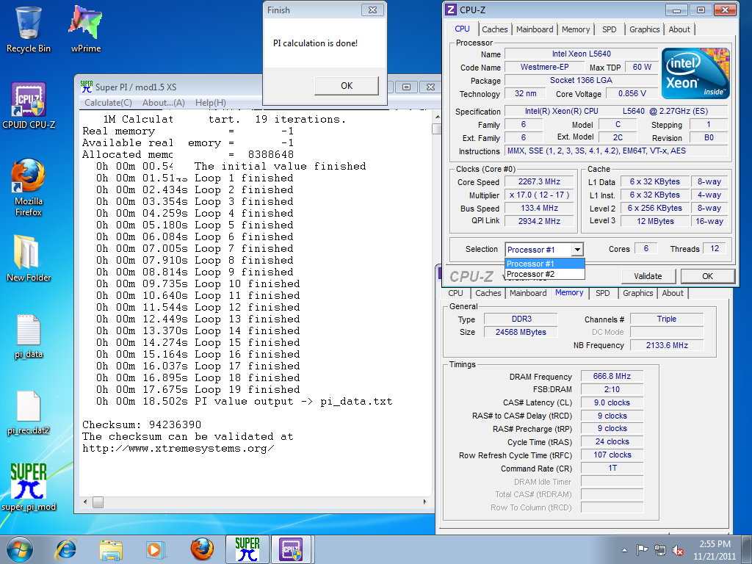Click the Loop 19 finished line
752x564 pixels.
pos(198,389)
